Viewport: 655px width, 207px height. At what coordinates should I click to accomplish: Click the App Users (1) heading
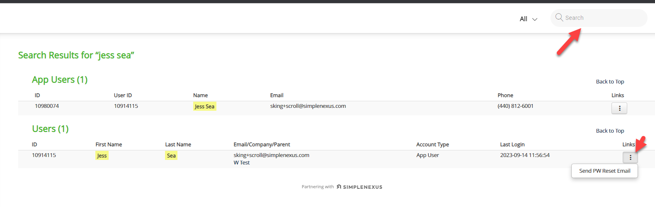60,80
